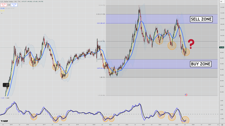Click the TradingView logo icon
The image size is (225, 126).
tap(4, 121)
